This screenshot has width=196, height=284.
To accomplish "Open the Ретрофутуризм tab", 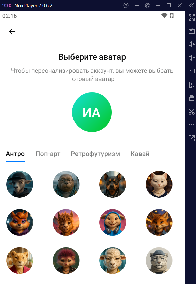I will point(95,154).
